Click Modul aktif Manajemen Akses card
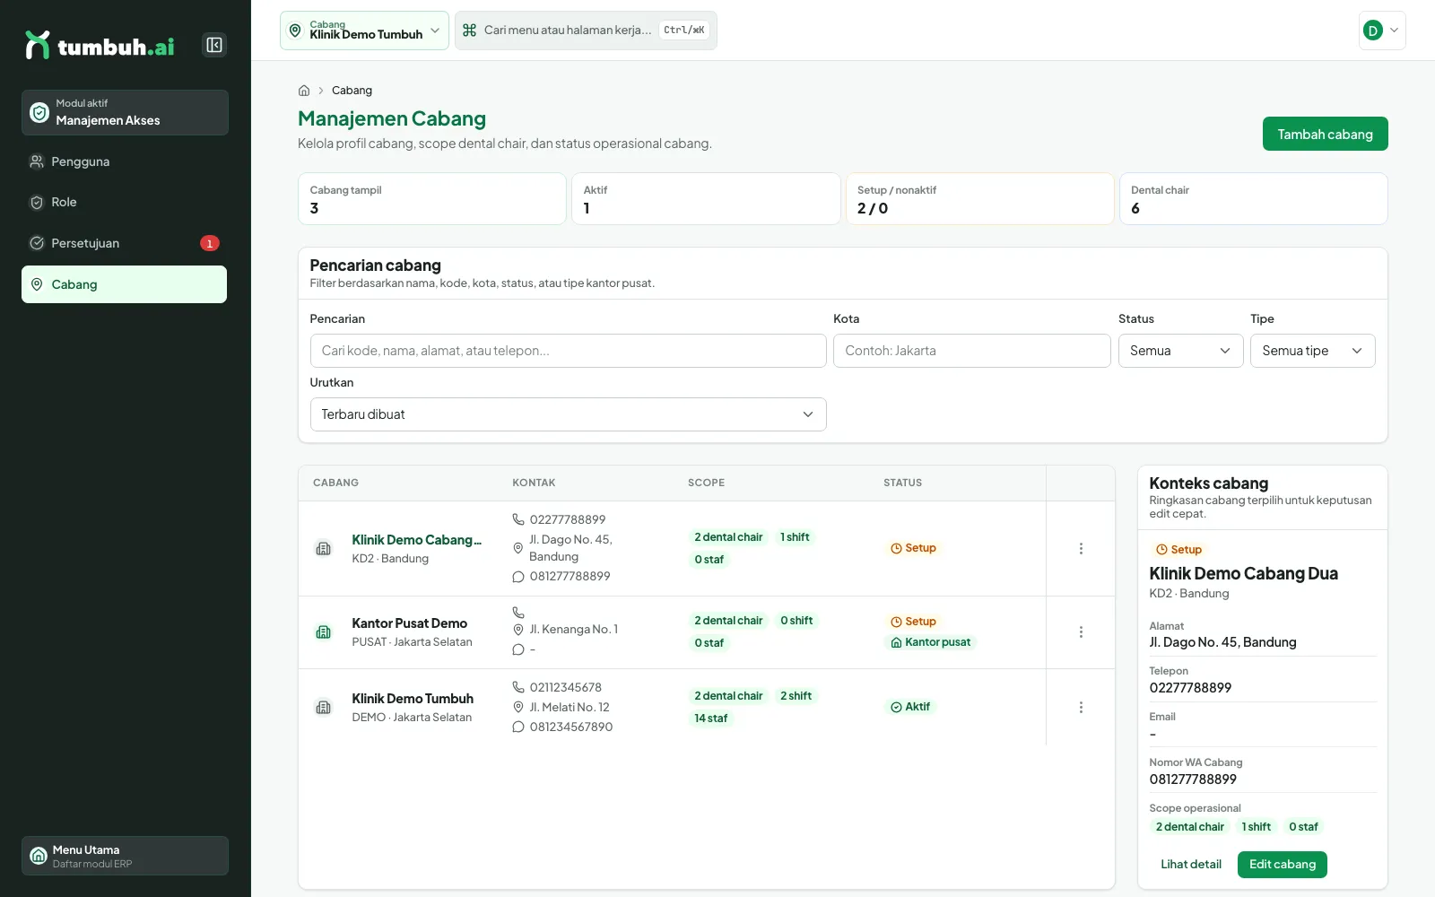 click(x=125, y=112)
